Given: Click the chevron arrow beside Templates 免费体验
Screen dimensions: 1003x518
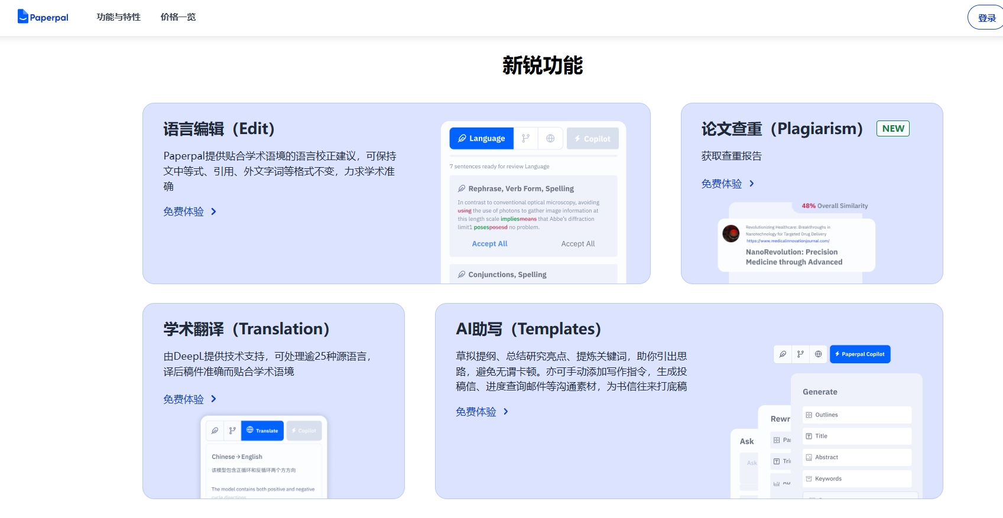Looking at the screenshot, I should pyautogui.click(x=506, y=412).
